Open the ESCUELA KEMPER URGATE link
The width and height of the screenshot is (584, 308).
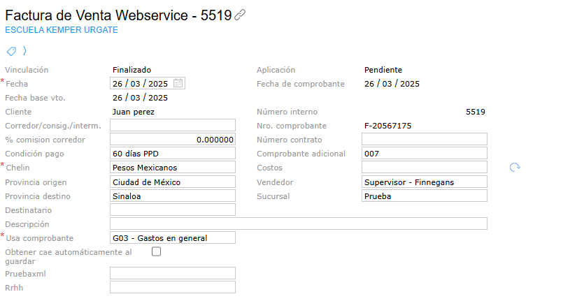[x=62, y=30]
